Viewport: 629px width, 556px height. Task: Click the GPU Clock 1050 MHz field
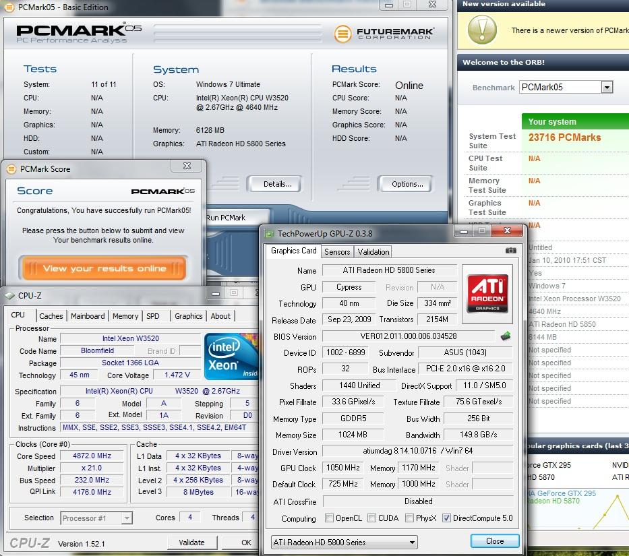pyautogui.click(x=342, y=468)
